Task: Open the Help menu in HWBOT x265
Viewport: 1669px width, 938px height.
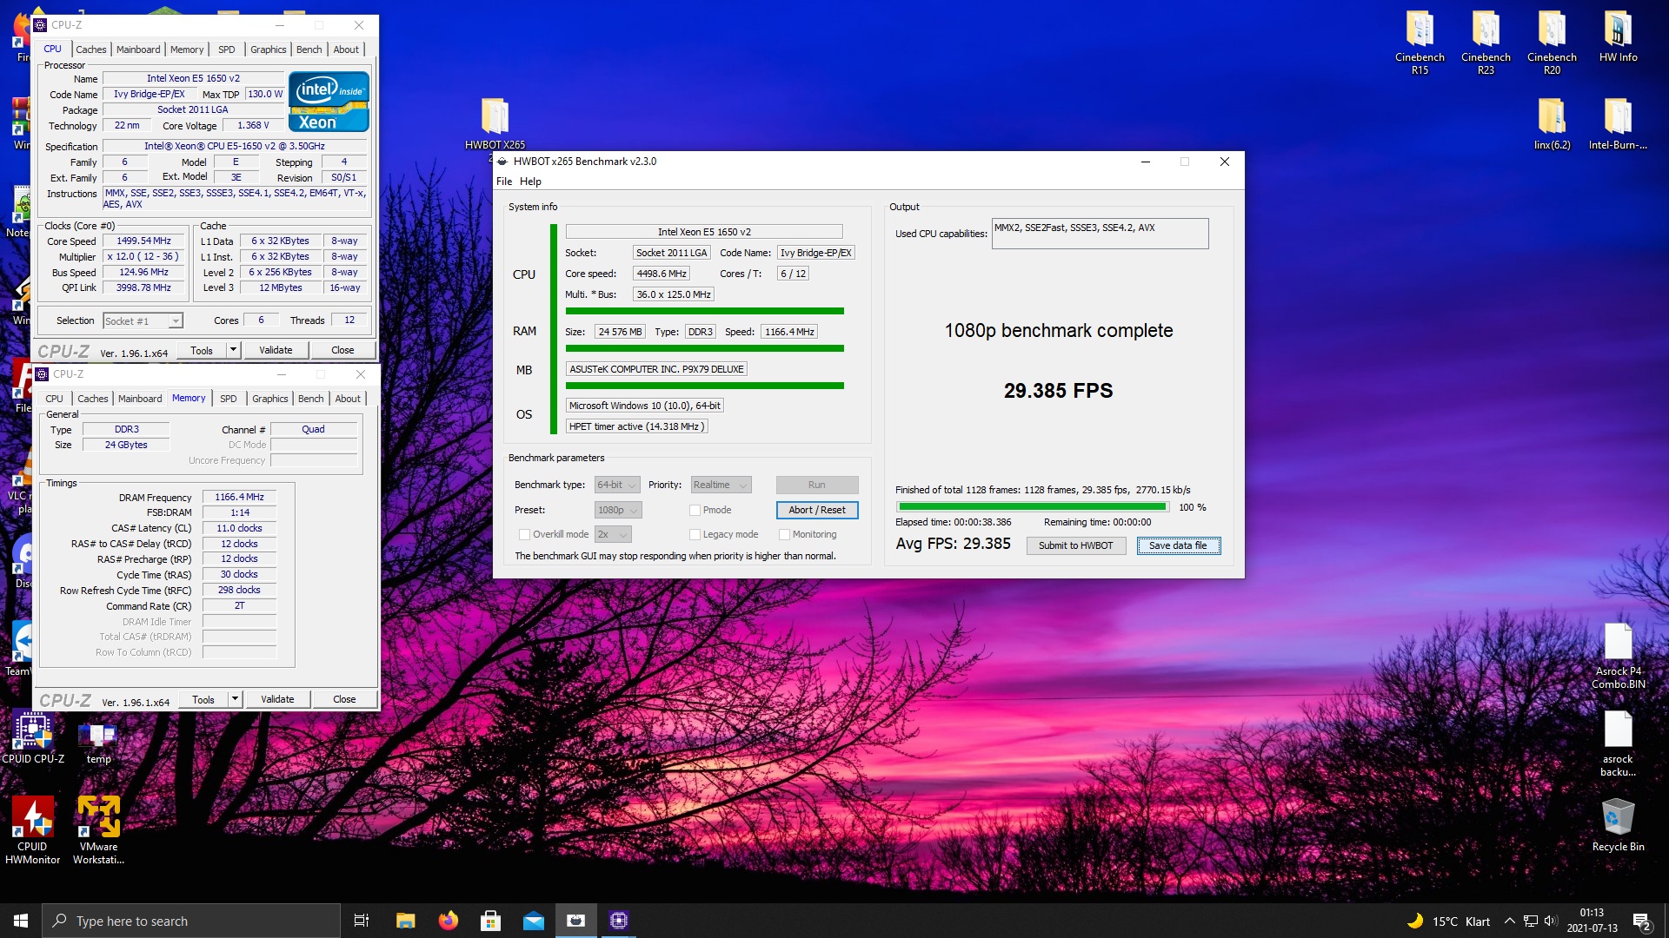Action: (530, 182)
